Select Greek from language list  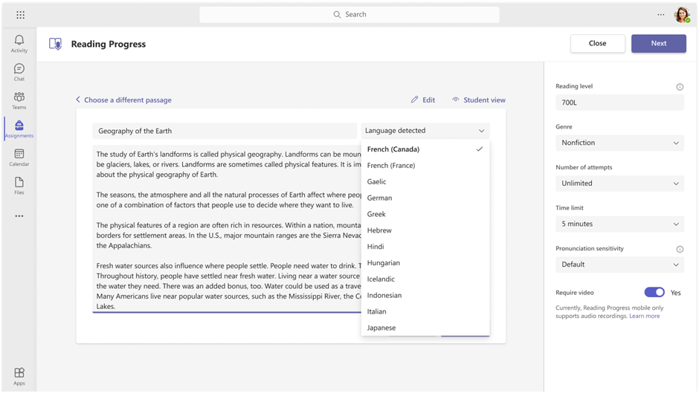[425, 214]
